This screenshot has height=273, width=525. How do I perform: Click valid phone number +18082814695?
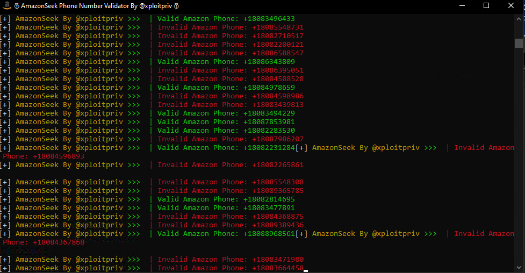point(269,199)
